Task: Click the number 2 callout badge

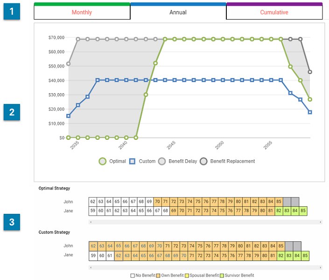Action: [12, 112]
